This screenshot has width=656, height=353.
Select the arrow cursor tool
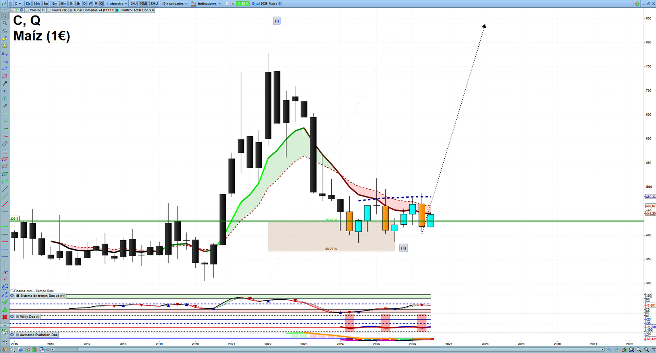pyautogui.click(x=5, y=16)
